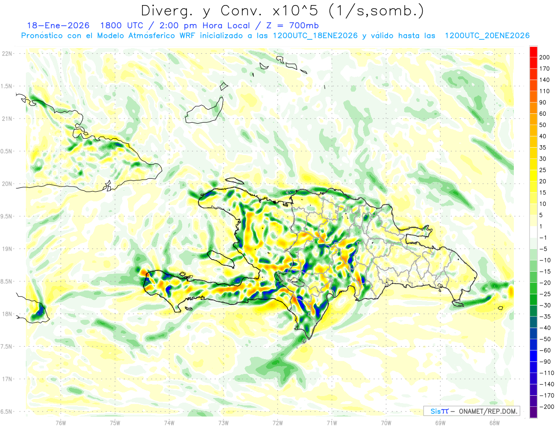This screenshot has width=555, height=429.
Task: Click the legend value '-140'
Action: pyautogui.click(x=546, y=384)
